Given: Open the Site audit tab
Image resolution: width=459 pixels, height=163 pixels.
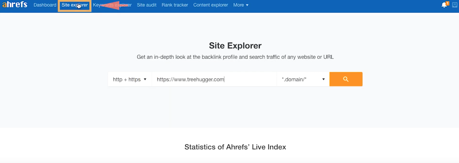Looking at the screenshot, I should [147, 5].
